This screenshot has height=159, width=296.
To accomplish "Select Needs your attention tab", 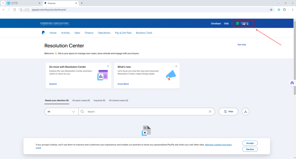I will (x=57, y=101).
